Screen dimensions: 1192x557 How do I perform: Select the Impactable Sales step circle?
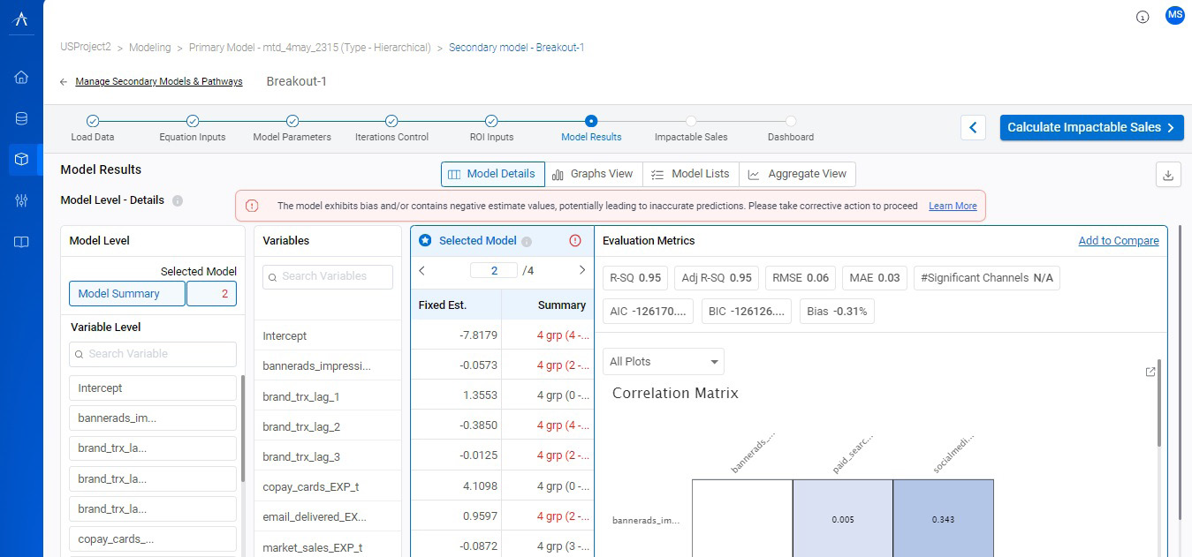691,122
